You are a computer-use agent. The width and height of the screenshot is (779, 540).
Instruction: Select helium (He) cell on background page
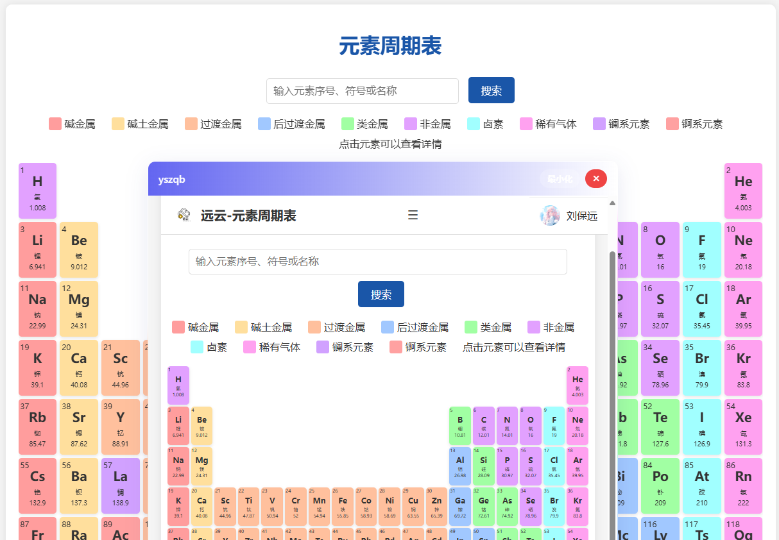[x=744, y=190]
